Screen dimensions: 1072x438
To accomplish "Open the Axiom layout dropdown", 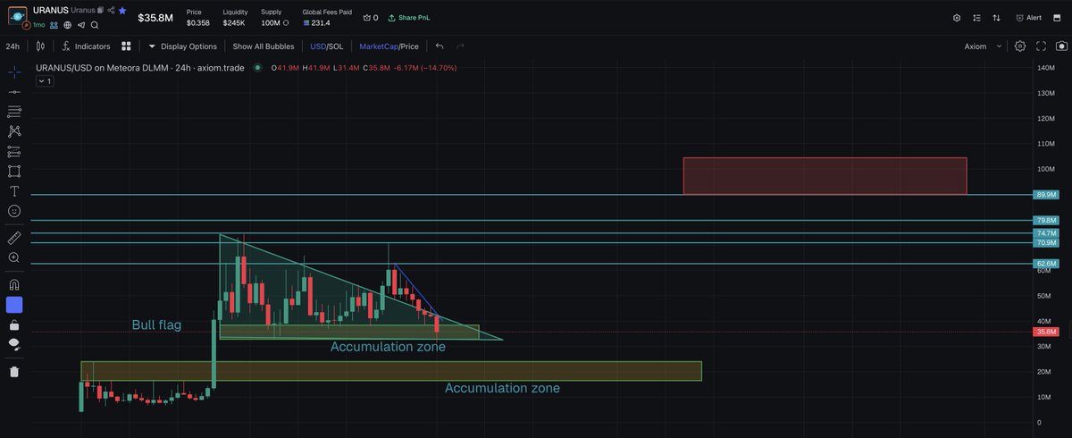I will click(x=984, y=46).
